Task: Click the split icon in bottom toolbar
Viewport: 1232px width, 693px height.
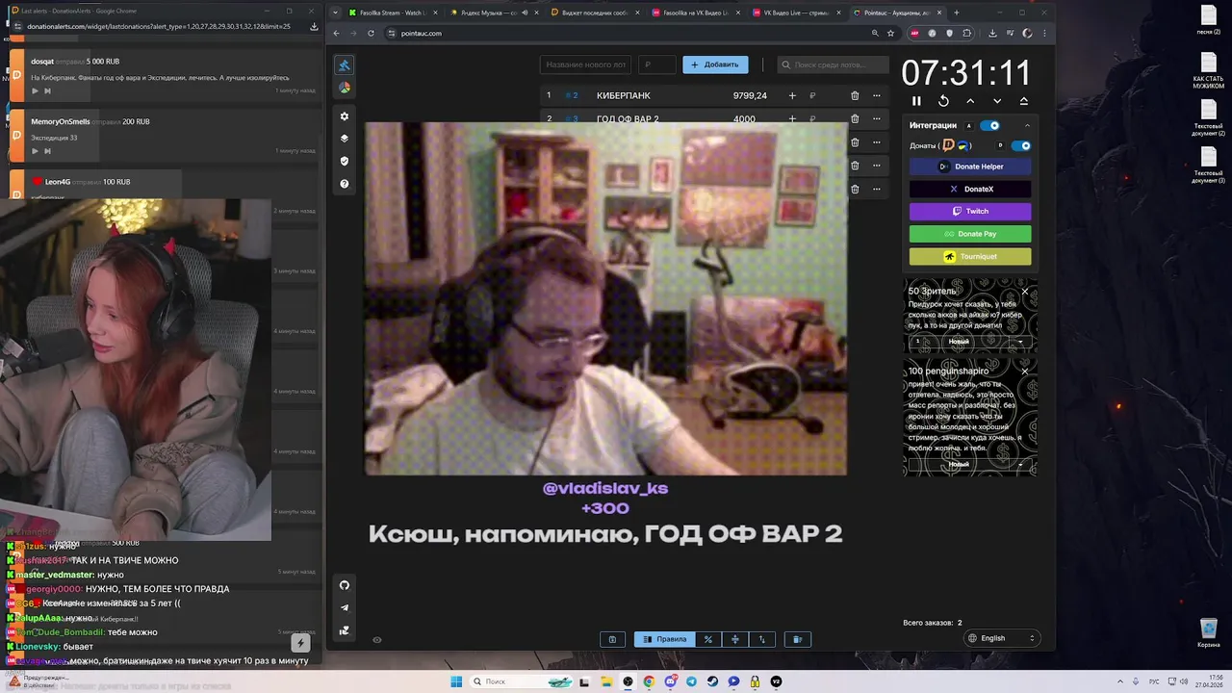Action: pyautogui.click(x=735, y=639)
